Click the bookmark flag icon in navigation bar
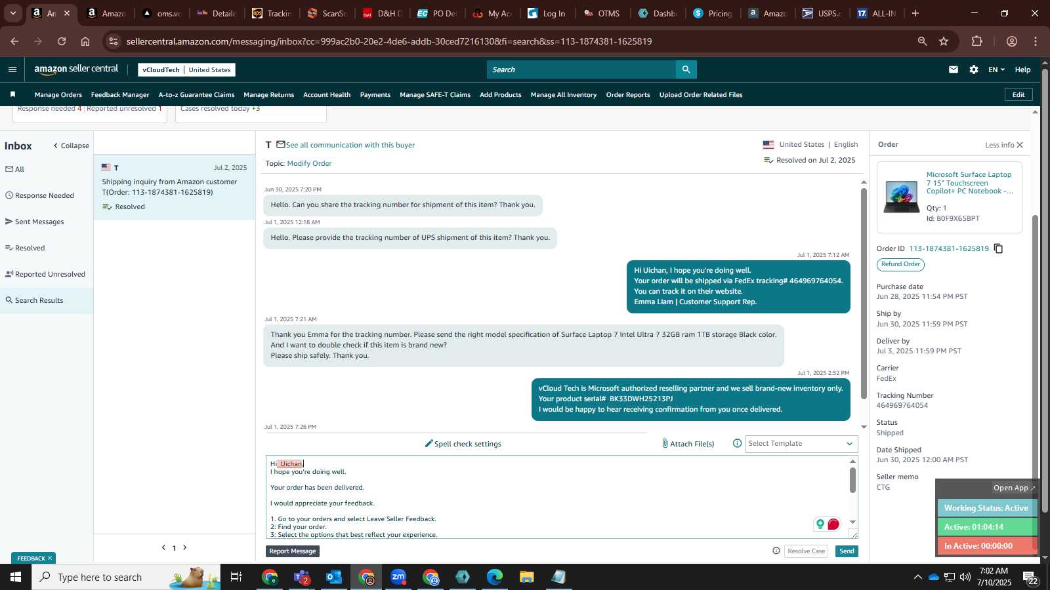 coord(12,94)
